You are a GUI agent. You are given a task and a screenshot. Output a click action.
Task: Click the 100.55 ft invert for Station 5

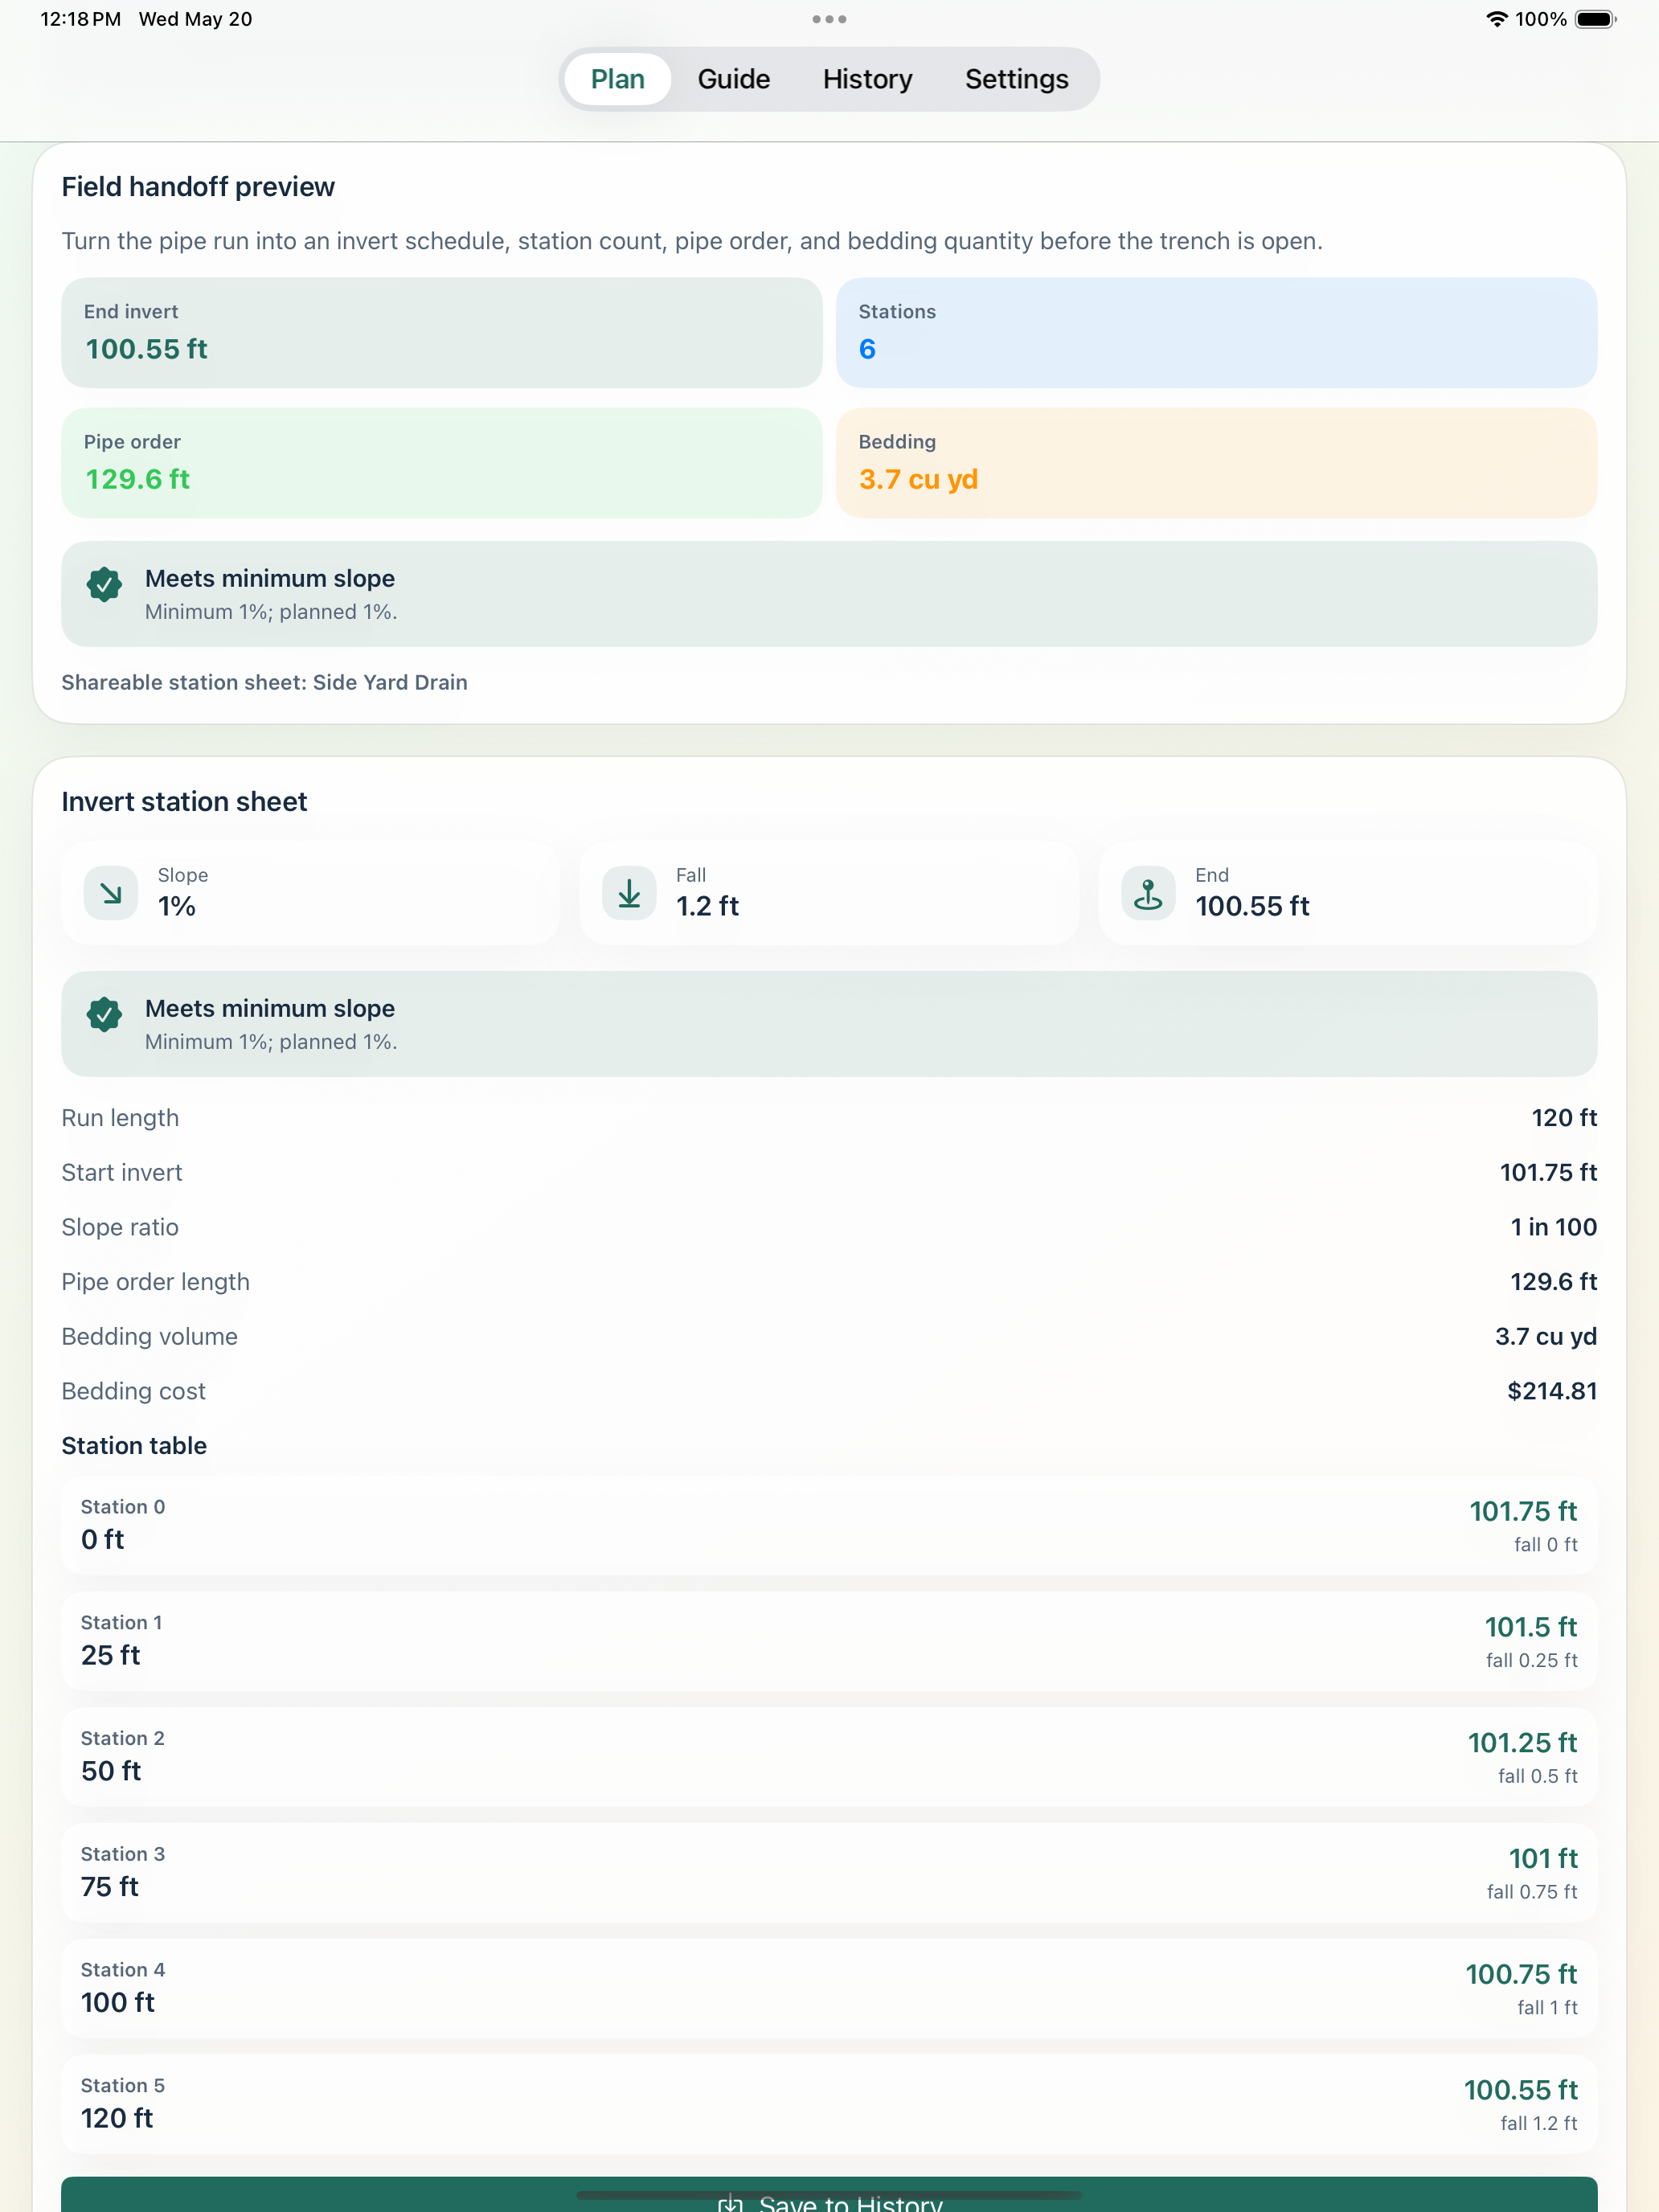point(1520,2090)
